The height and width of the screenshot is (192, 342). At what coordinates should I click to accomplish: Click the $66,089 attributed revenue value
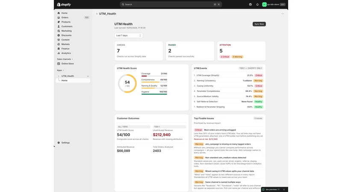[124, 151]
